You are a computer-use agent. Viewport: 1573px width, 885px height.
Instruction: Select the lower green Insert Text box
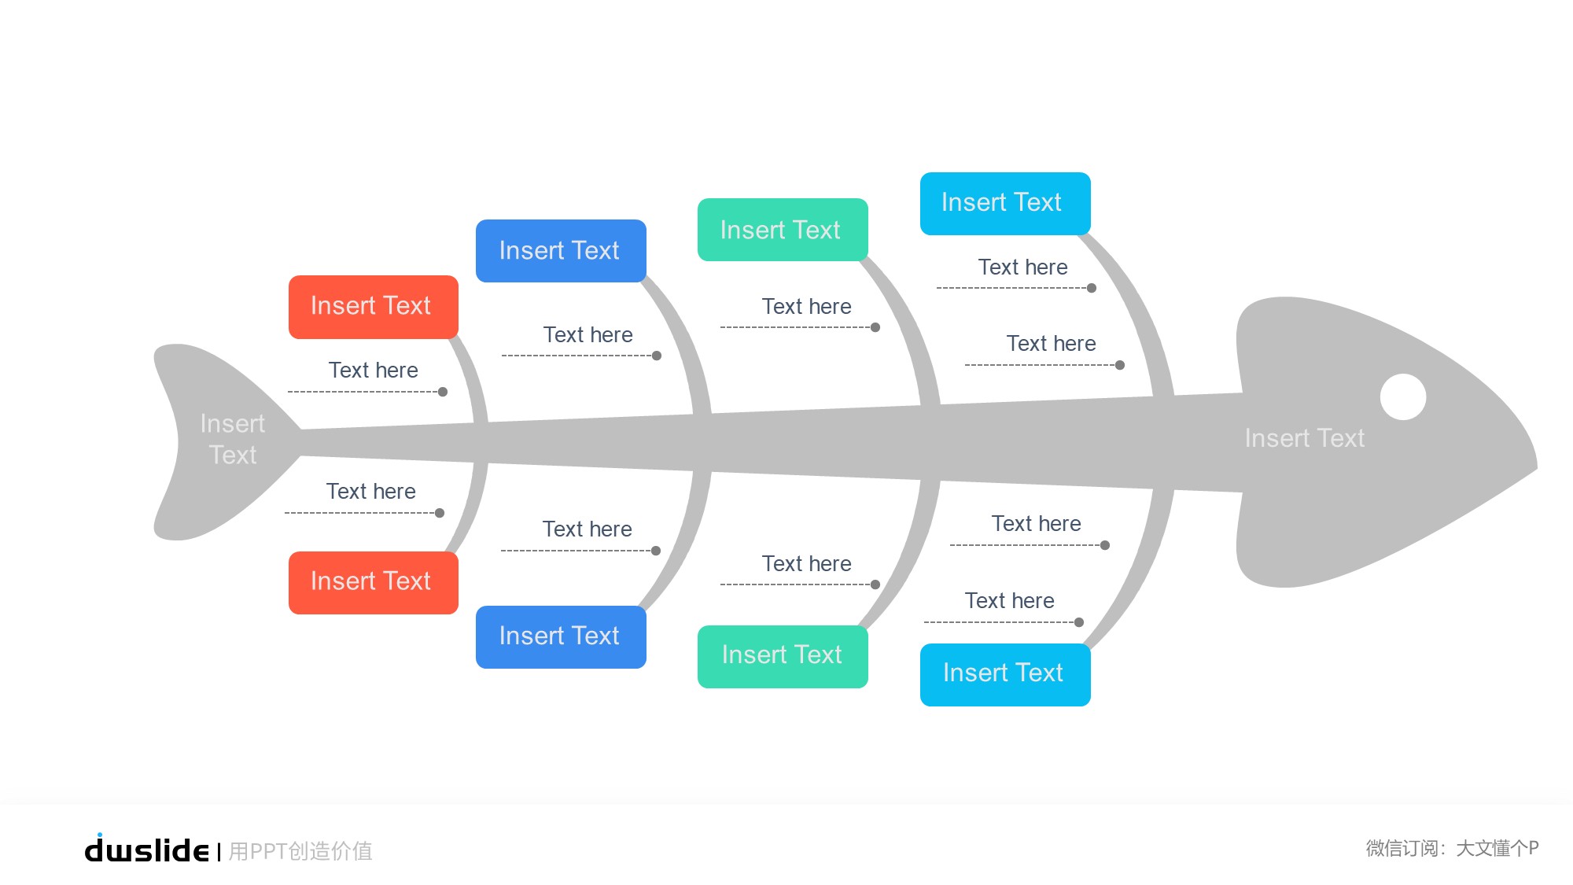tap(782, 656)
